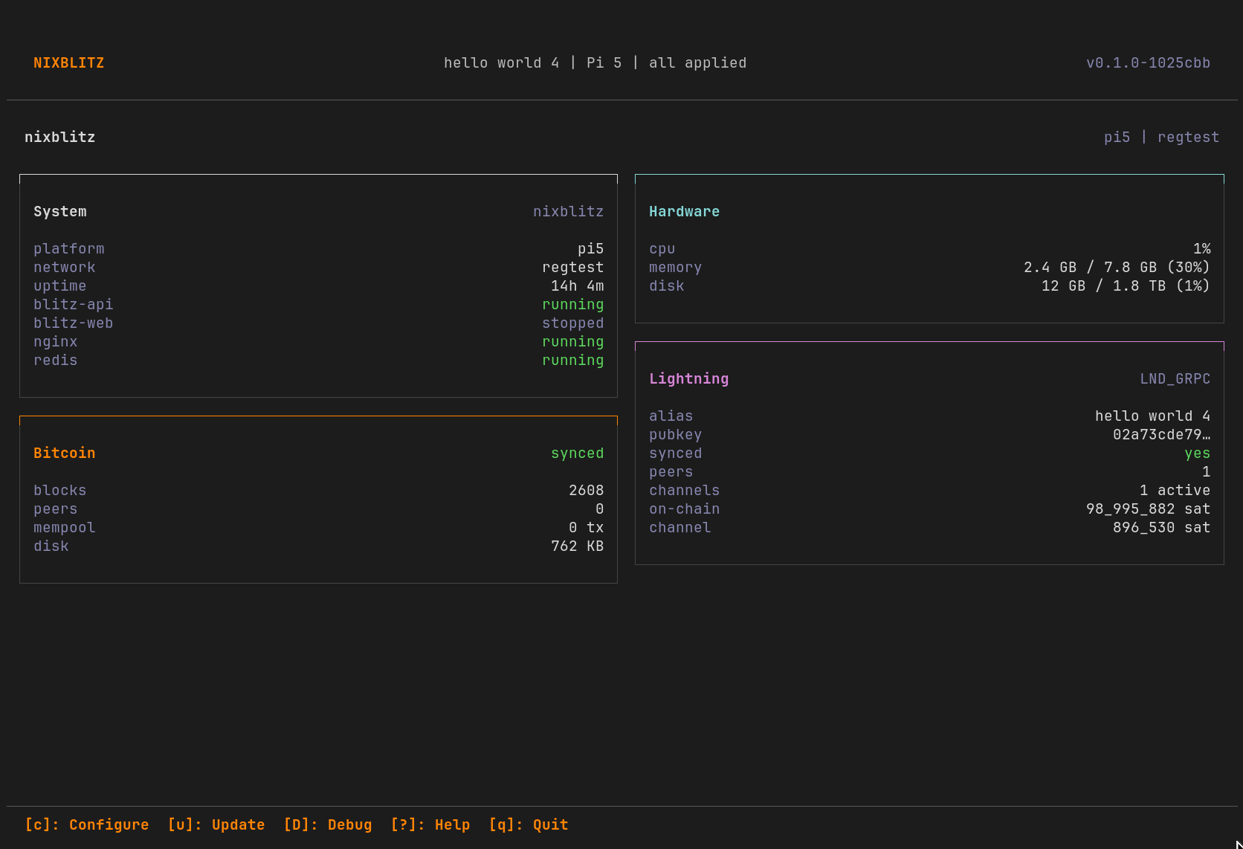Click the cpu value 1%
This screenshot has height=849, width=1243.
(x=1202, y=249)
